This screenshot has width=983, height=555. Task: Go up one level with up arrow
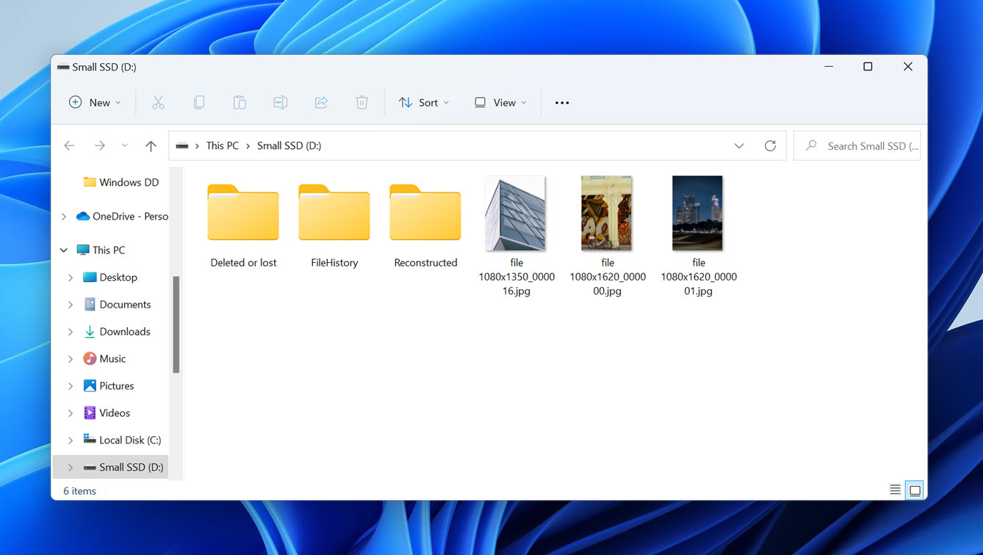click(x=151, y=146)
